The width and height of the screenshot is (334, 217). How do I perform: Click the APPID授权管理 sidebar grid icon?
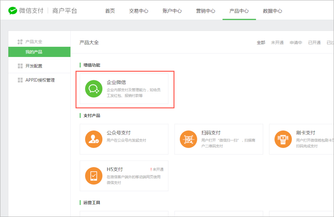point(20,80)
